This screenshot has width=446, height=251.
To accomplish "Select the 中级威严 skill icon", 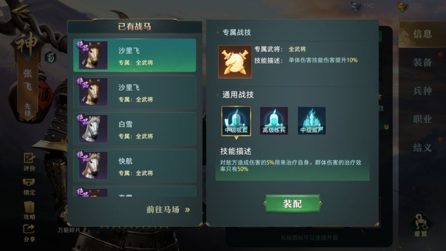I will (311, 121).
